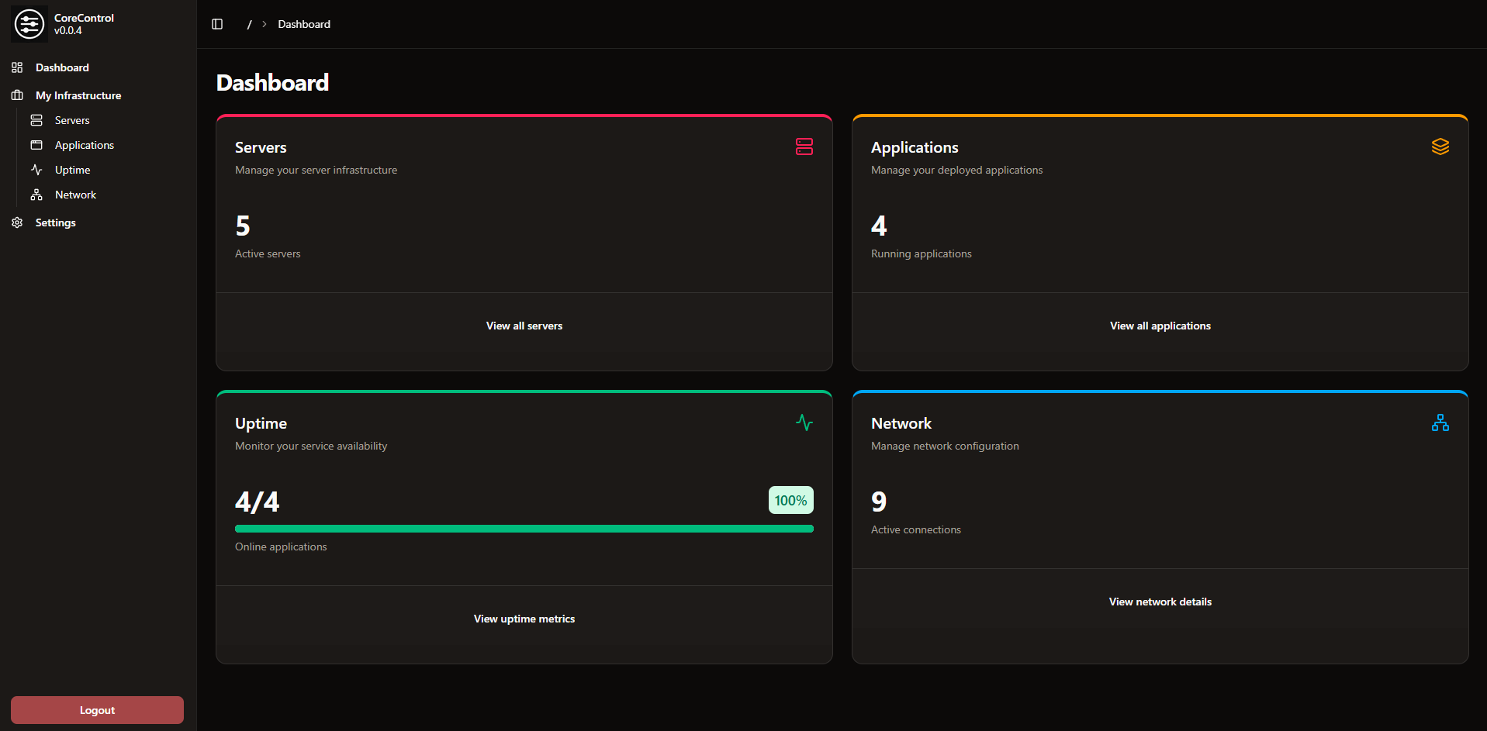Click the CoreControl logo icon
1487x731 pixels.
[29, 24]
